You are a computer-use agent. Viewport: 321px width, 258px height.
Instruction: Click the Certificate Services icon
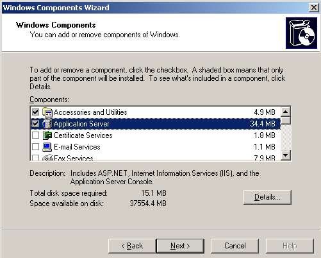coord(47,135)
